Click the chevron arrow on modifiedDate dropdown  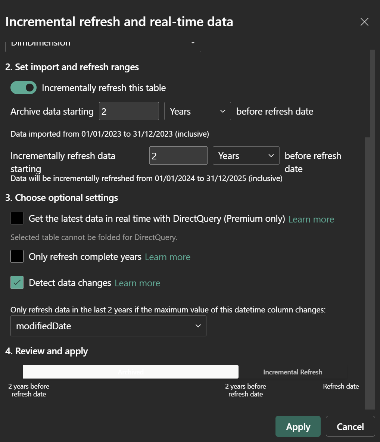pyautogui.click(x=198, y=326)
